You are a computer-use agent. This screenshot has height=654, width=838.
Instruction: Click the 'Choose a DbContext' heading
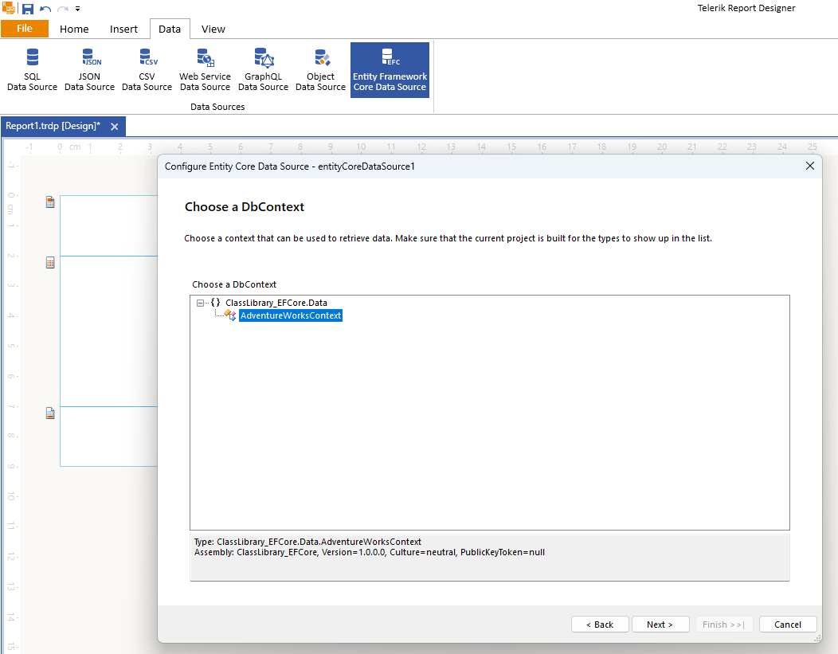245,207
